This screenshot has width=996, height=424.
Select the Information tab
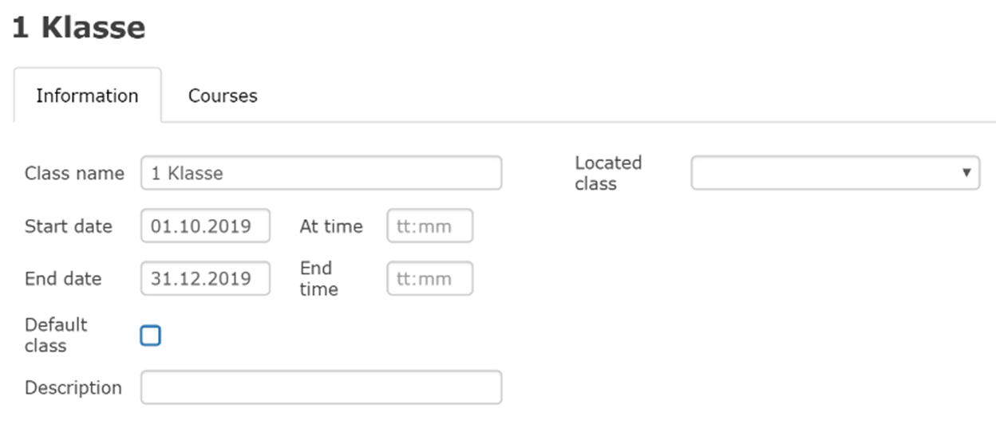87,96
